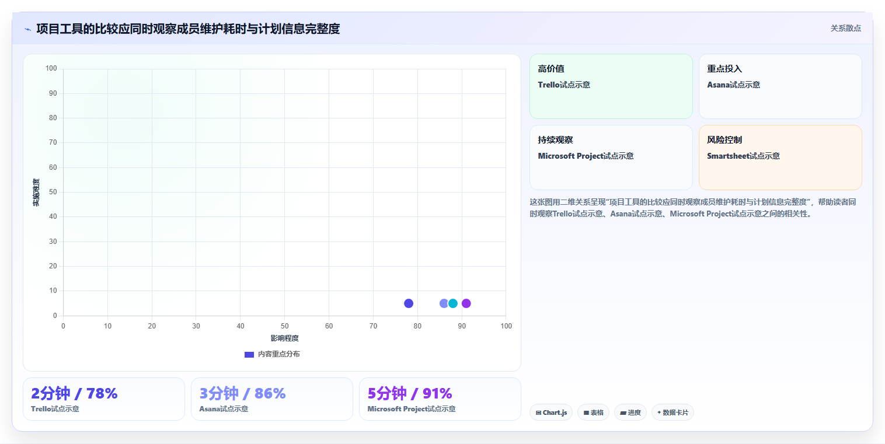Click the dark blue scatter point at 78
Image resolution: width=885 pixels, height=444 pixels.
pyautogui.click(x=409, y=303)
